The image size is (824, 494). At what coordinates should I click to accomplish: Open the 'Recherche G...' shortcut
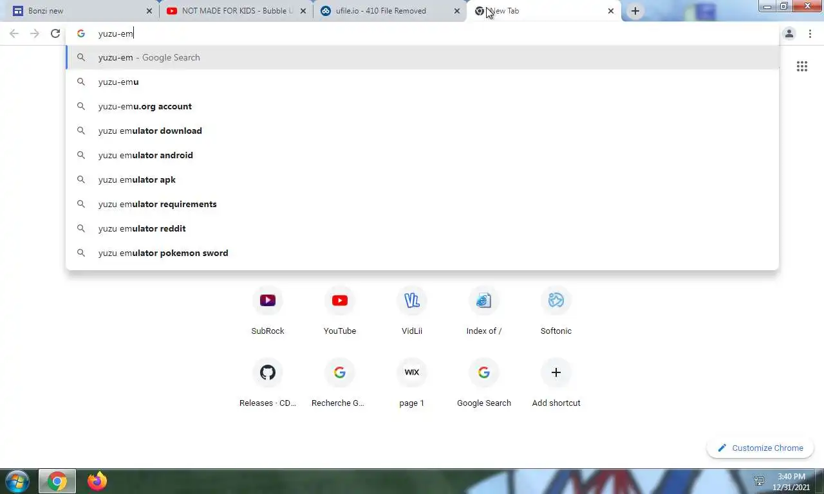point(340,383)
